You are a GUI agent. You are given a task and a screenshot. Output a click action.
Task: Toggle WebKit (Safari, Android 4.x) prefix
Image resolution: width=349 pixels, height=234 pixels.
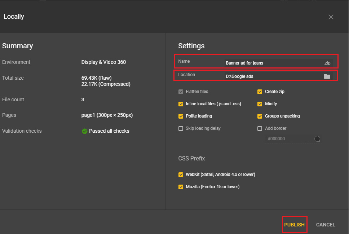tap(181, 175)
